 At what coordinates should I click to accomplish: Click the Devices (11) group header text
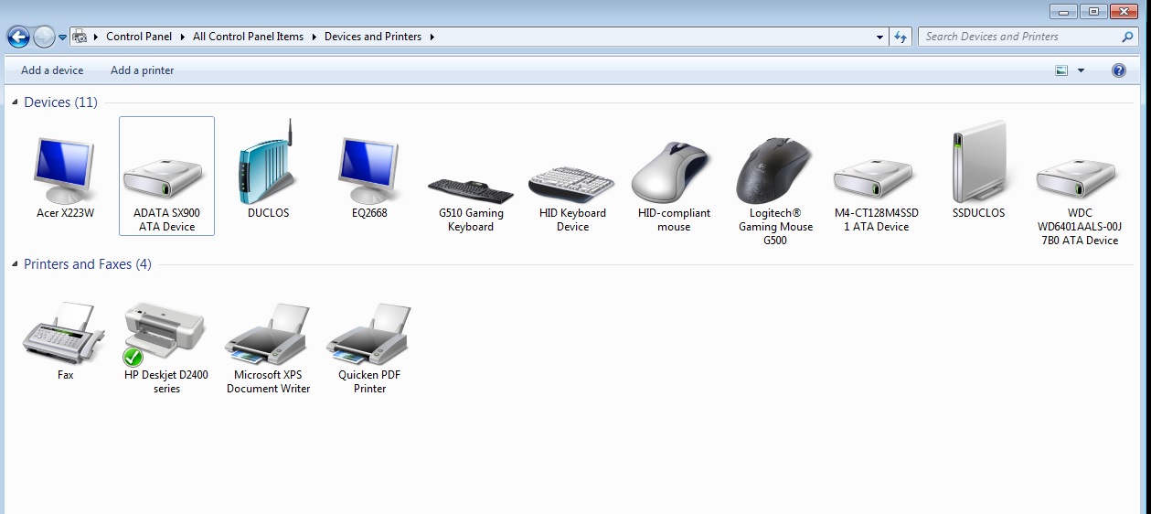click(x=60, y=102)
